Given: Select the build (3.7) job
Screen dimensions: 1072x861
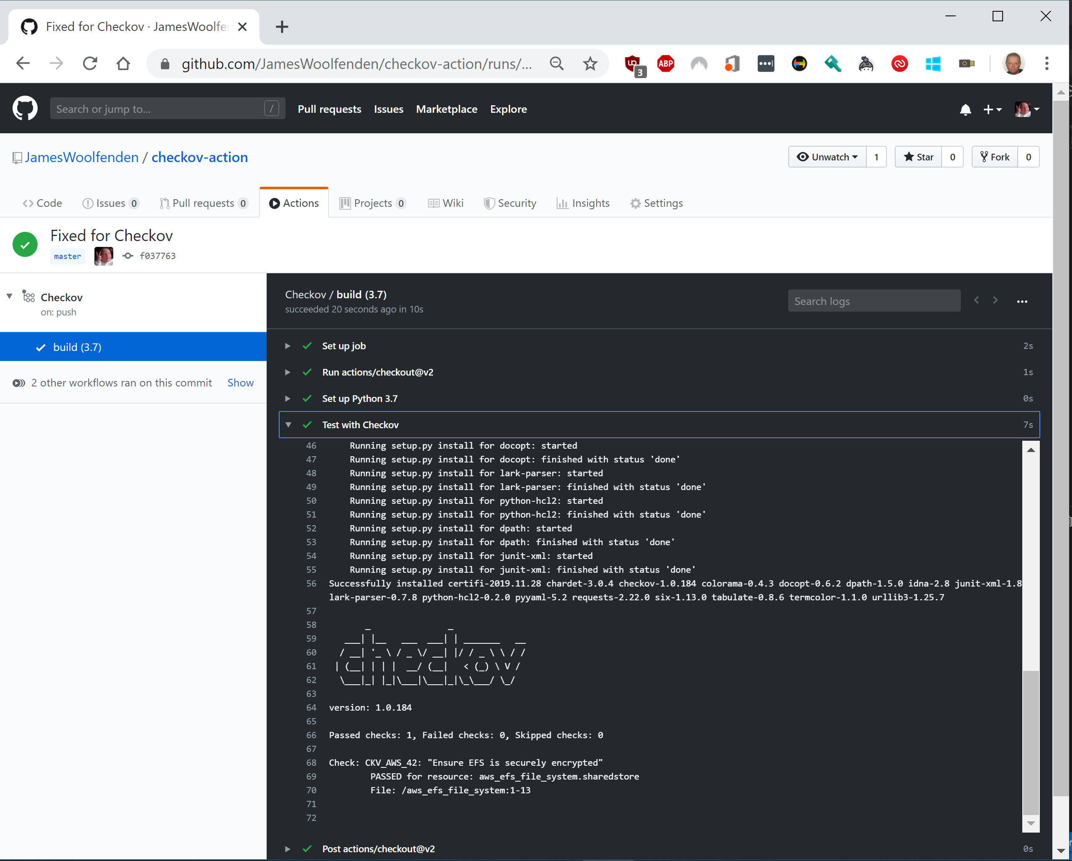Looking at the screenshot, I should [133, 347].
